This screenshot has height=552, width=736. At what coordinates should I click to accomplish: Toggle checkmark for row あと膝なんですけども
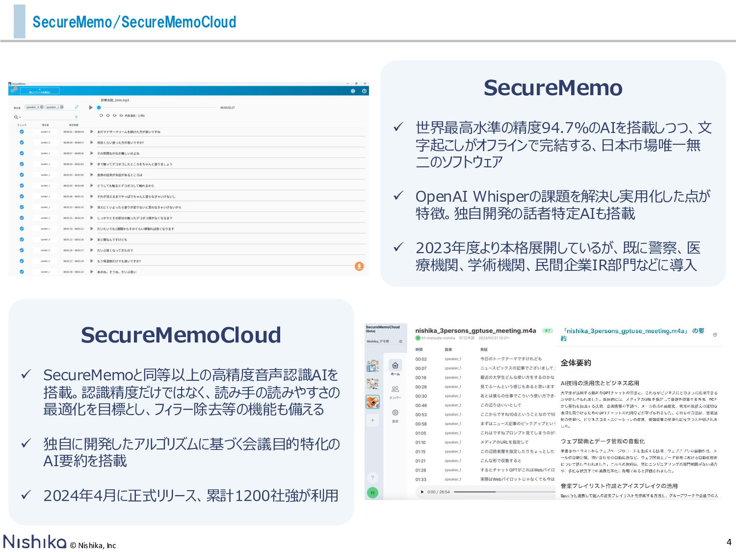coord(22,239)
